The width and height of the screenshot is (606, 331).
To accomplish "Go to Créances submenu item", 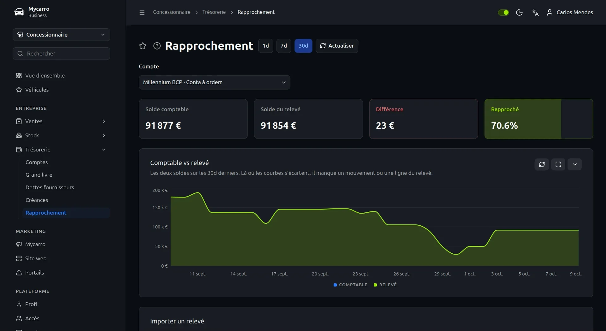I will click(66, 200).
